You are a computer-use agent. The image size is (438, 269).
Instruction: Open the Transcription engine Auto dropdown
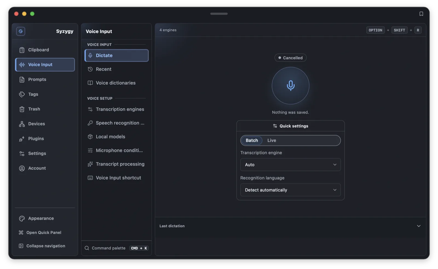point(290,165)
